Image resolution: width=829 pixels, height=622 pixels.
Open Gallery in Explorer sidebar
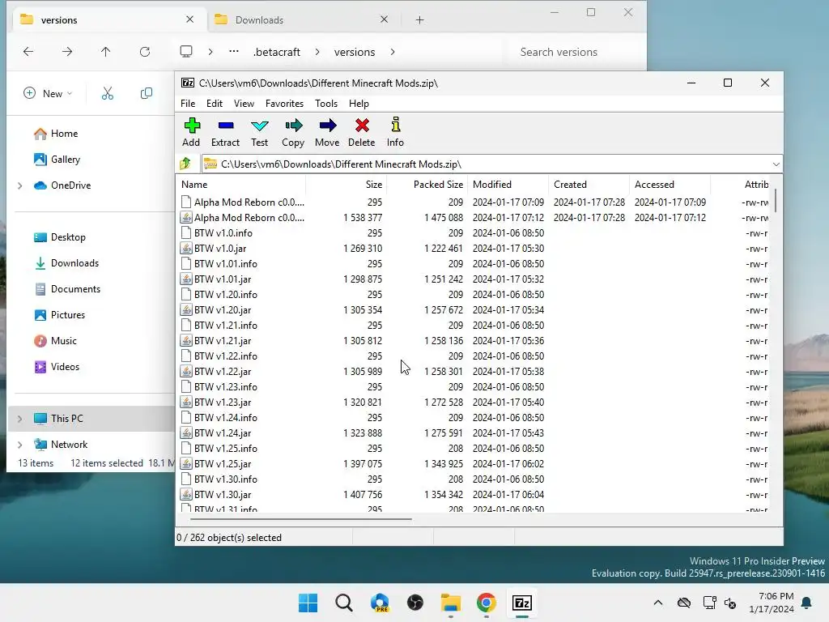point(57,160)
